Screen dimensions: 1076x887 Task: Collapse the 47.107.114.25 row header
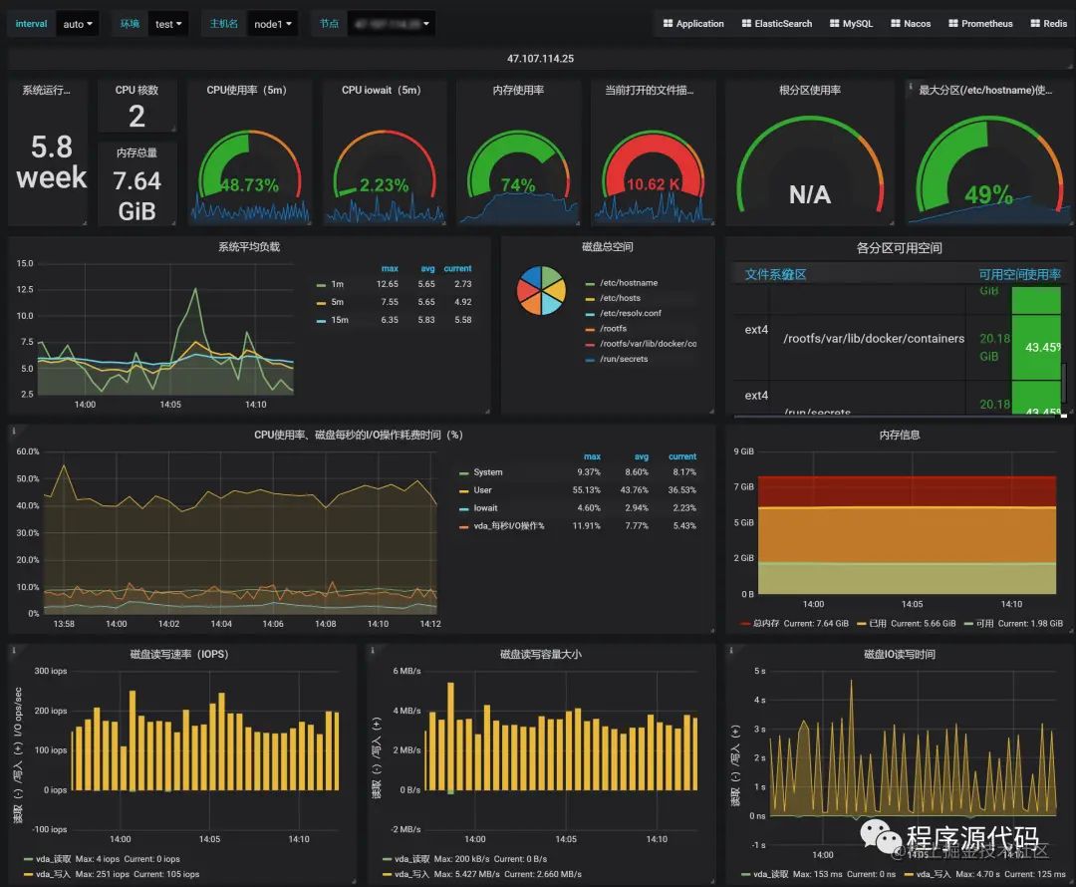pyautogui.click(x=540, y=59)
